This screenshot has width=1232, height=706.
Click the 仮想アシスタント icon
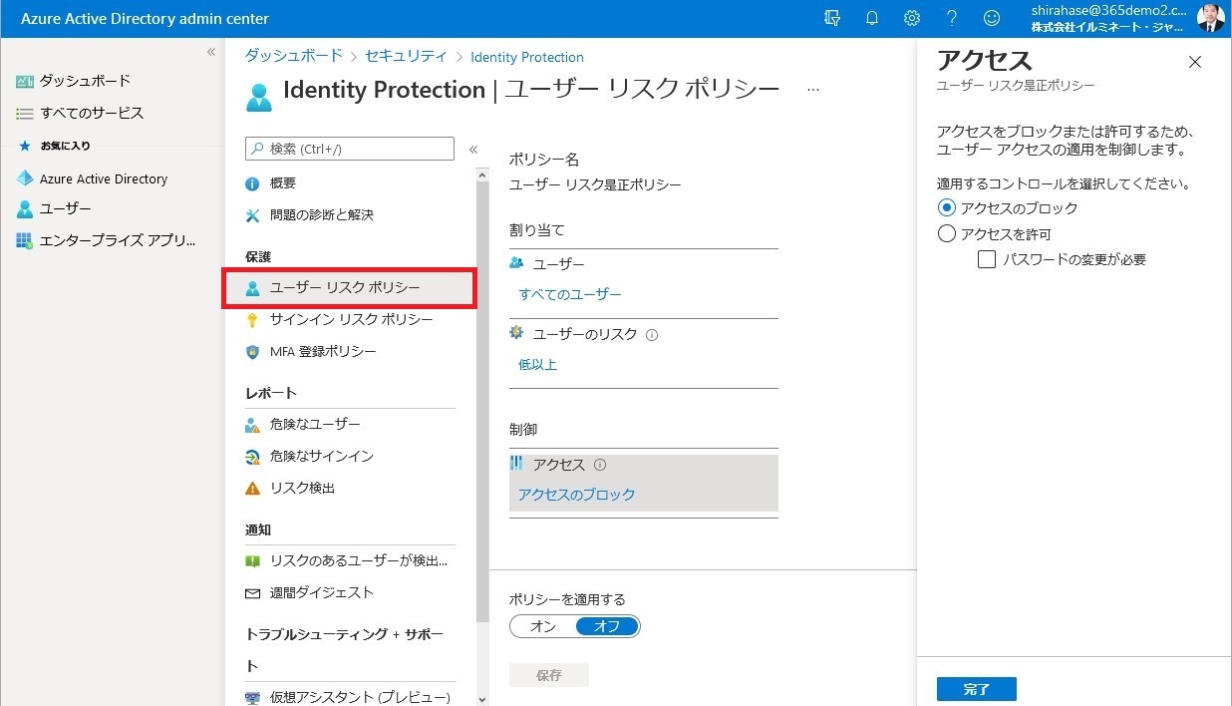252,698
